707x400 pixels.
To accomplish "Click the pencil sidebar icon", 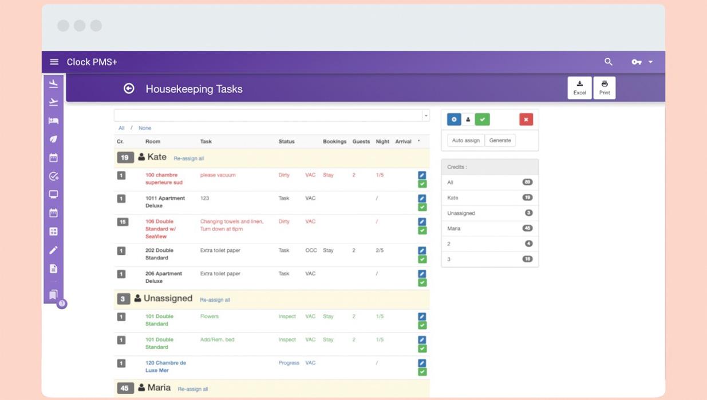I will 53,250.
